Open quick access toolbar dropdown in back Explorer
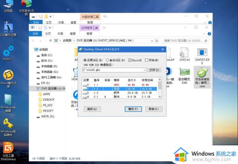Viewport: 238px width, 164px height. [50, 17]
